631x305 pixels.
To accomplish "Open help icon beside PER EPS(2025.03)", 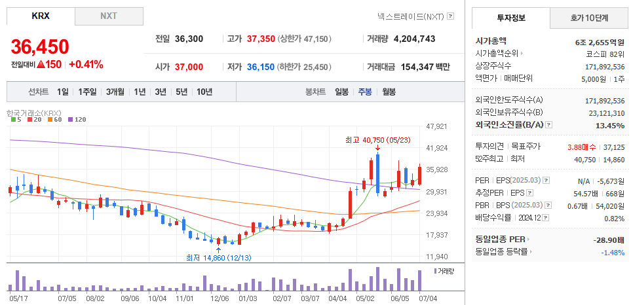I will (546, 180).
